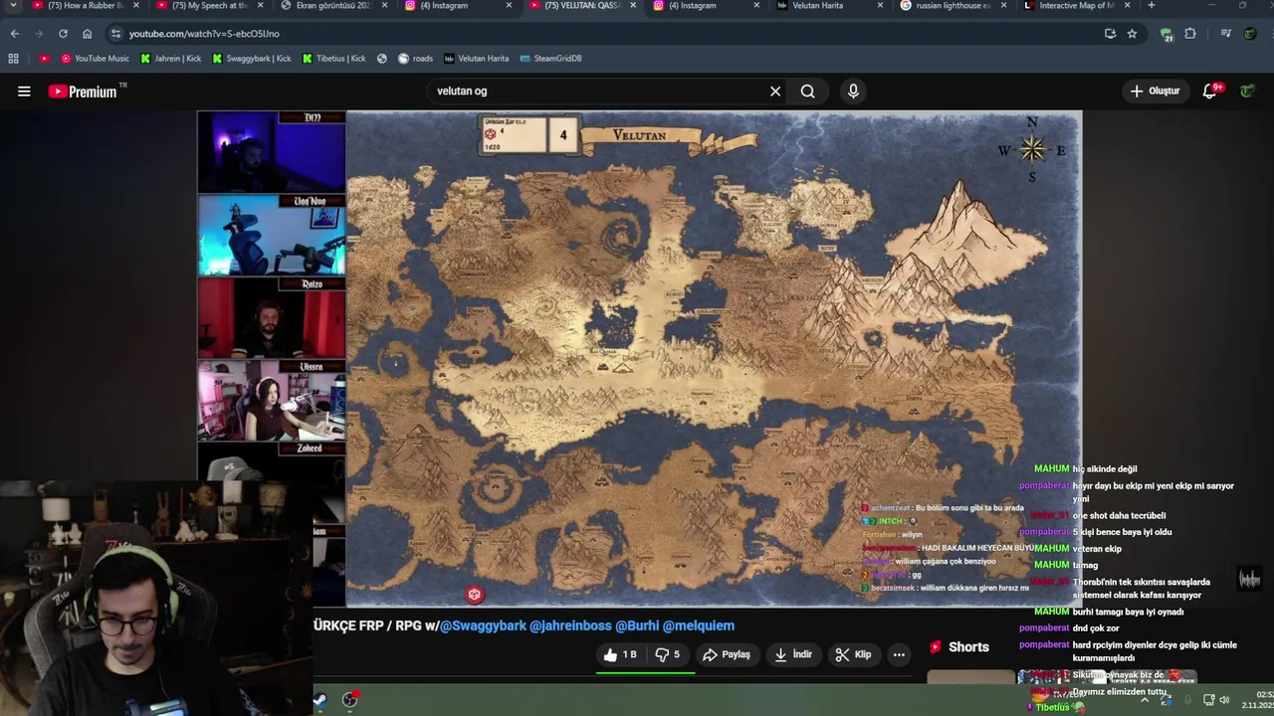Open the new browser tab plus
The height and width of the screenshot is (716, 1274).
(x=1152, y=6)
